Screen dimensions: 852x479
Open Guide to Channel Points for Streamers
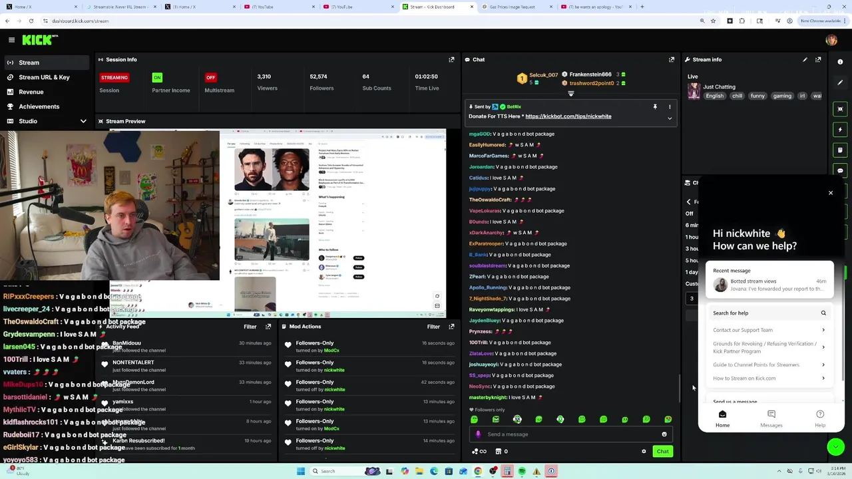click(x=769, y=365)
